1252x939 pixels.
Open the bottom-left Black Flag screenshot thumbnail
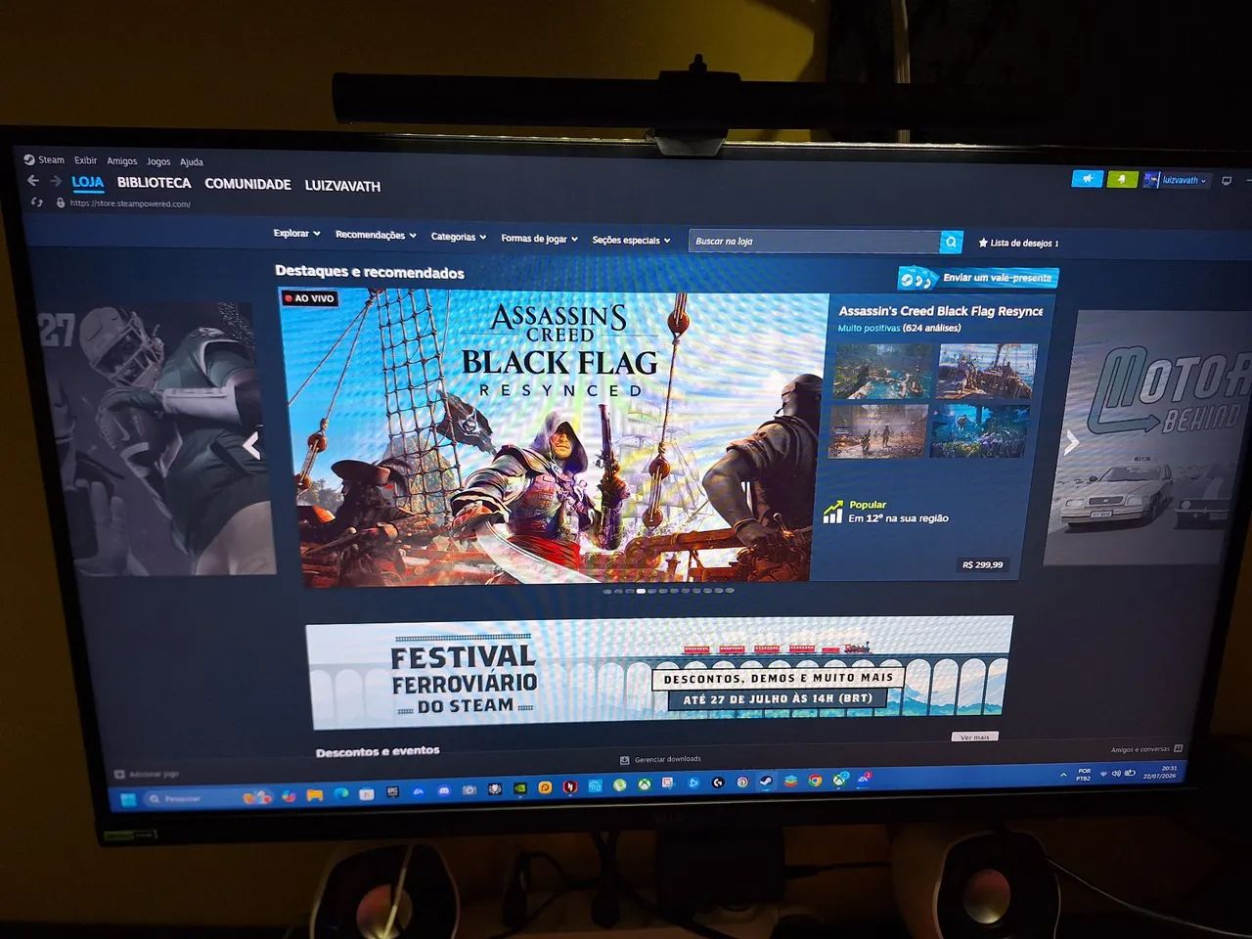pos(878,431)
